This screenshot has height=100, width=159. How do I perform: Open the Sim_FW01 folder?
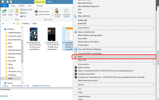pyautogui.click(x=11, y=61)
